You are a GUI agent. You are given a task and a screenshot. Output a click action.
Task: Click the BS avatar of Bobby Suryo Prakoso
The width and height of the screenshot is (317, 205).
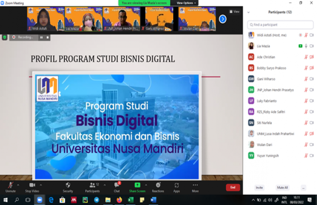point(251,68)
